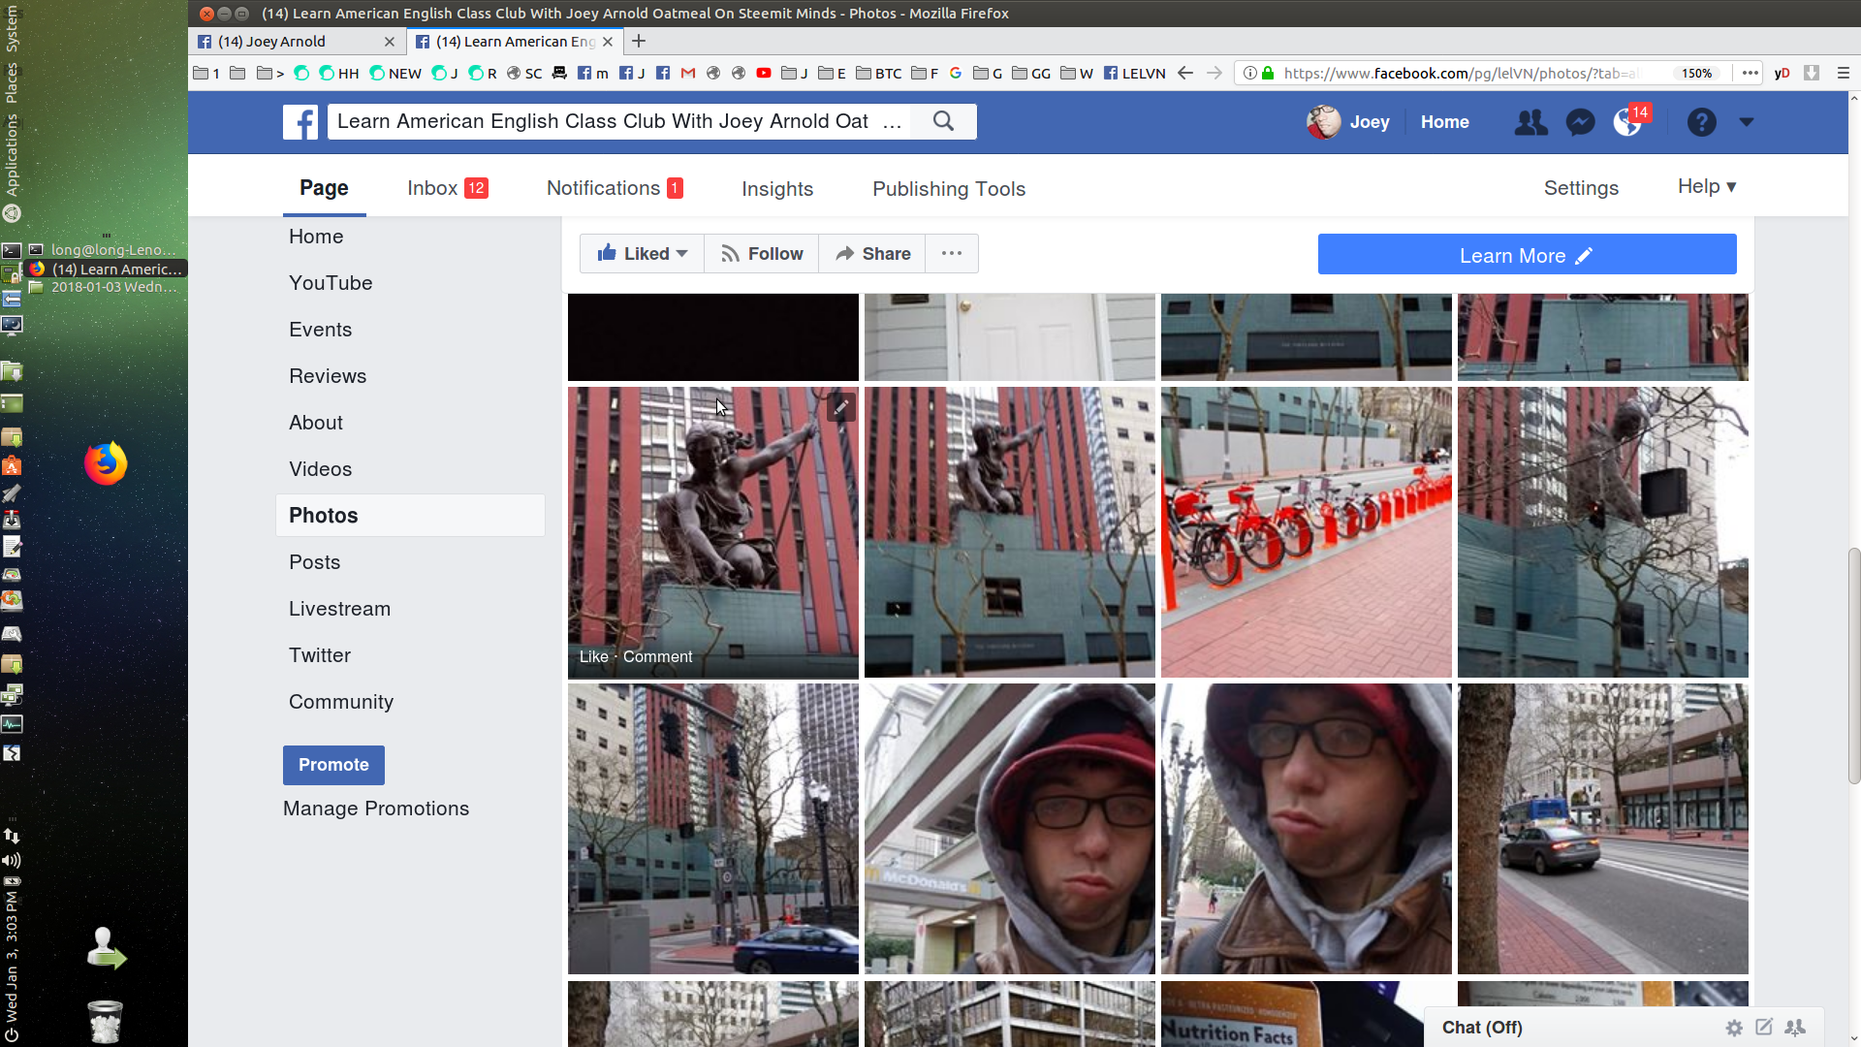This screenshot has width=1861, height=1047.
Task: Open the Notifications tab
Action: (x=615, y=188)
